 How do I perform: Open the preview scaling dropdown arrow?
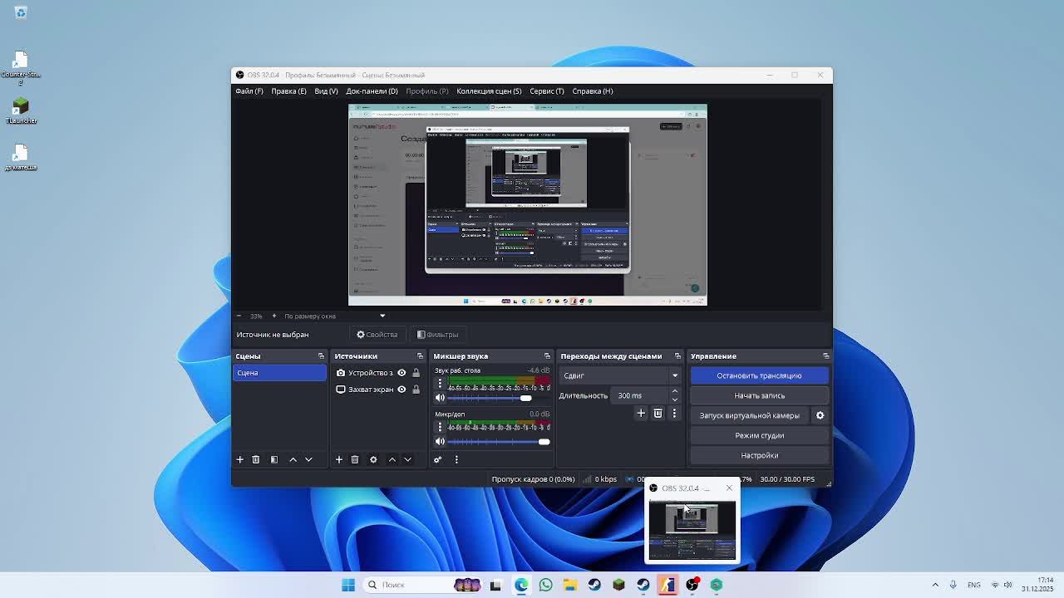[x=382, y=316]
